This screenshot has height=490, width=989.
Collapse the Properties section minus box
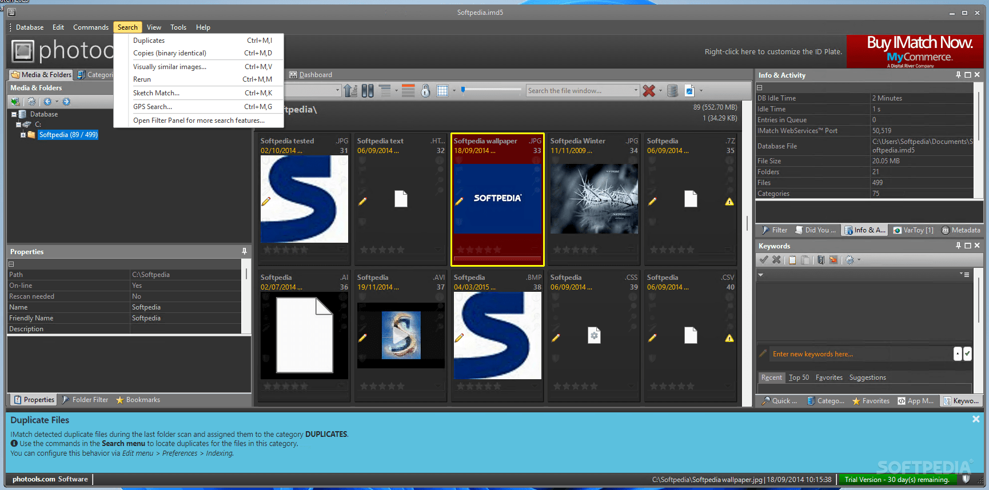11,264
